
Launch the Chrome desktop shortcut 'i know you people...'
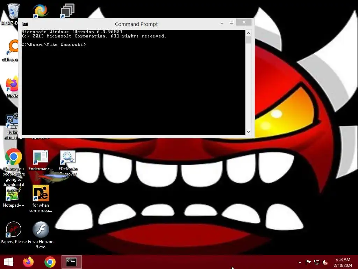[x=14, y=157]
